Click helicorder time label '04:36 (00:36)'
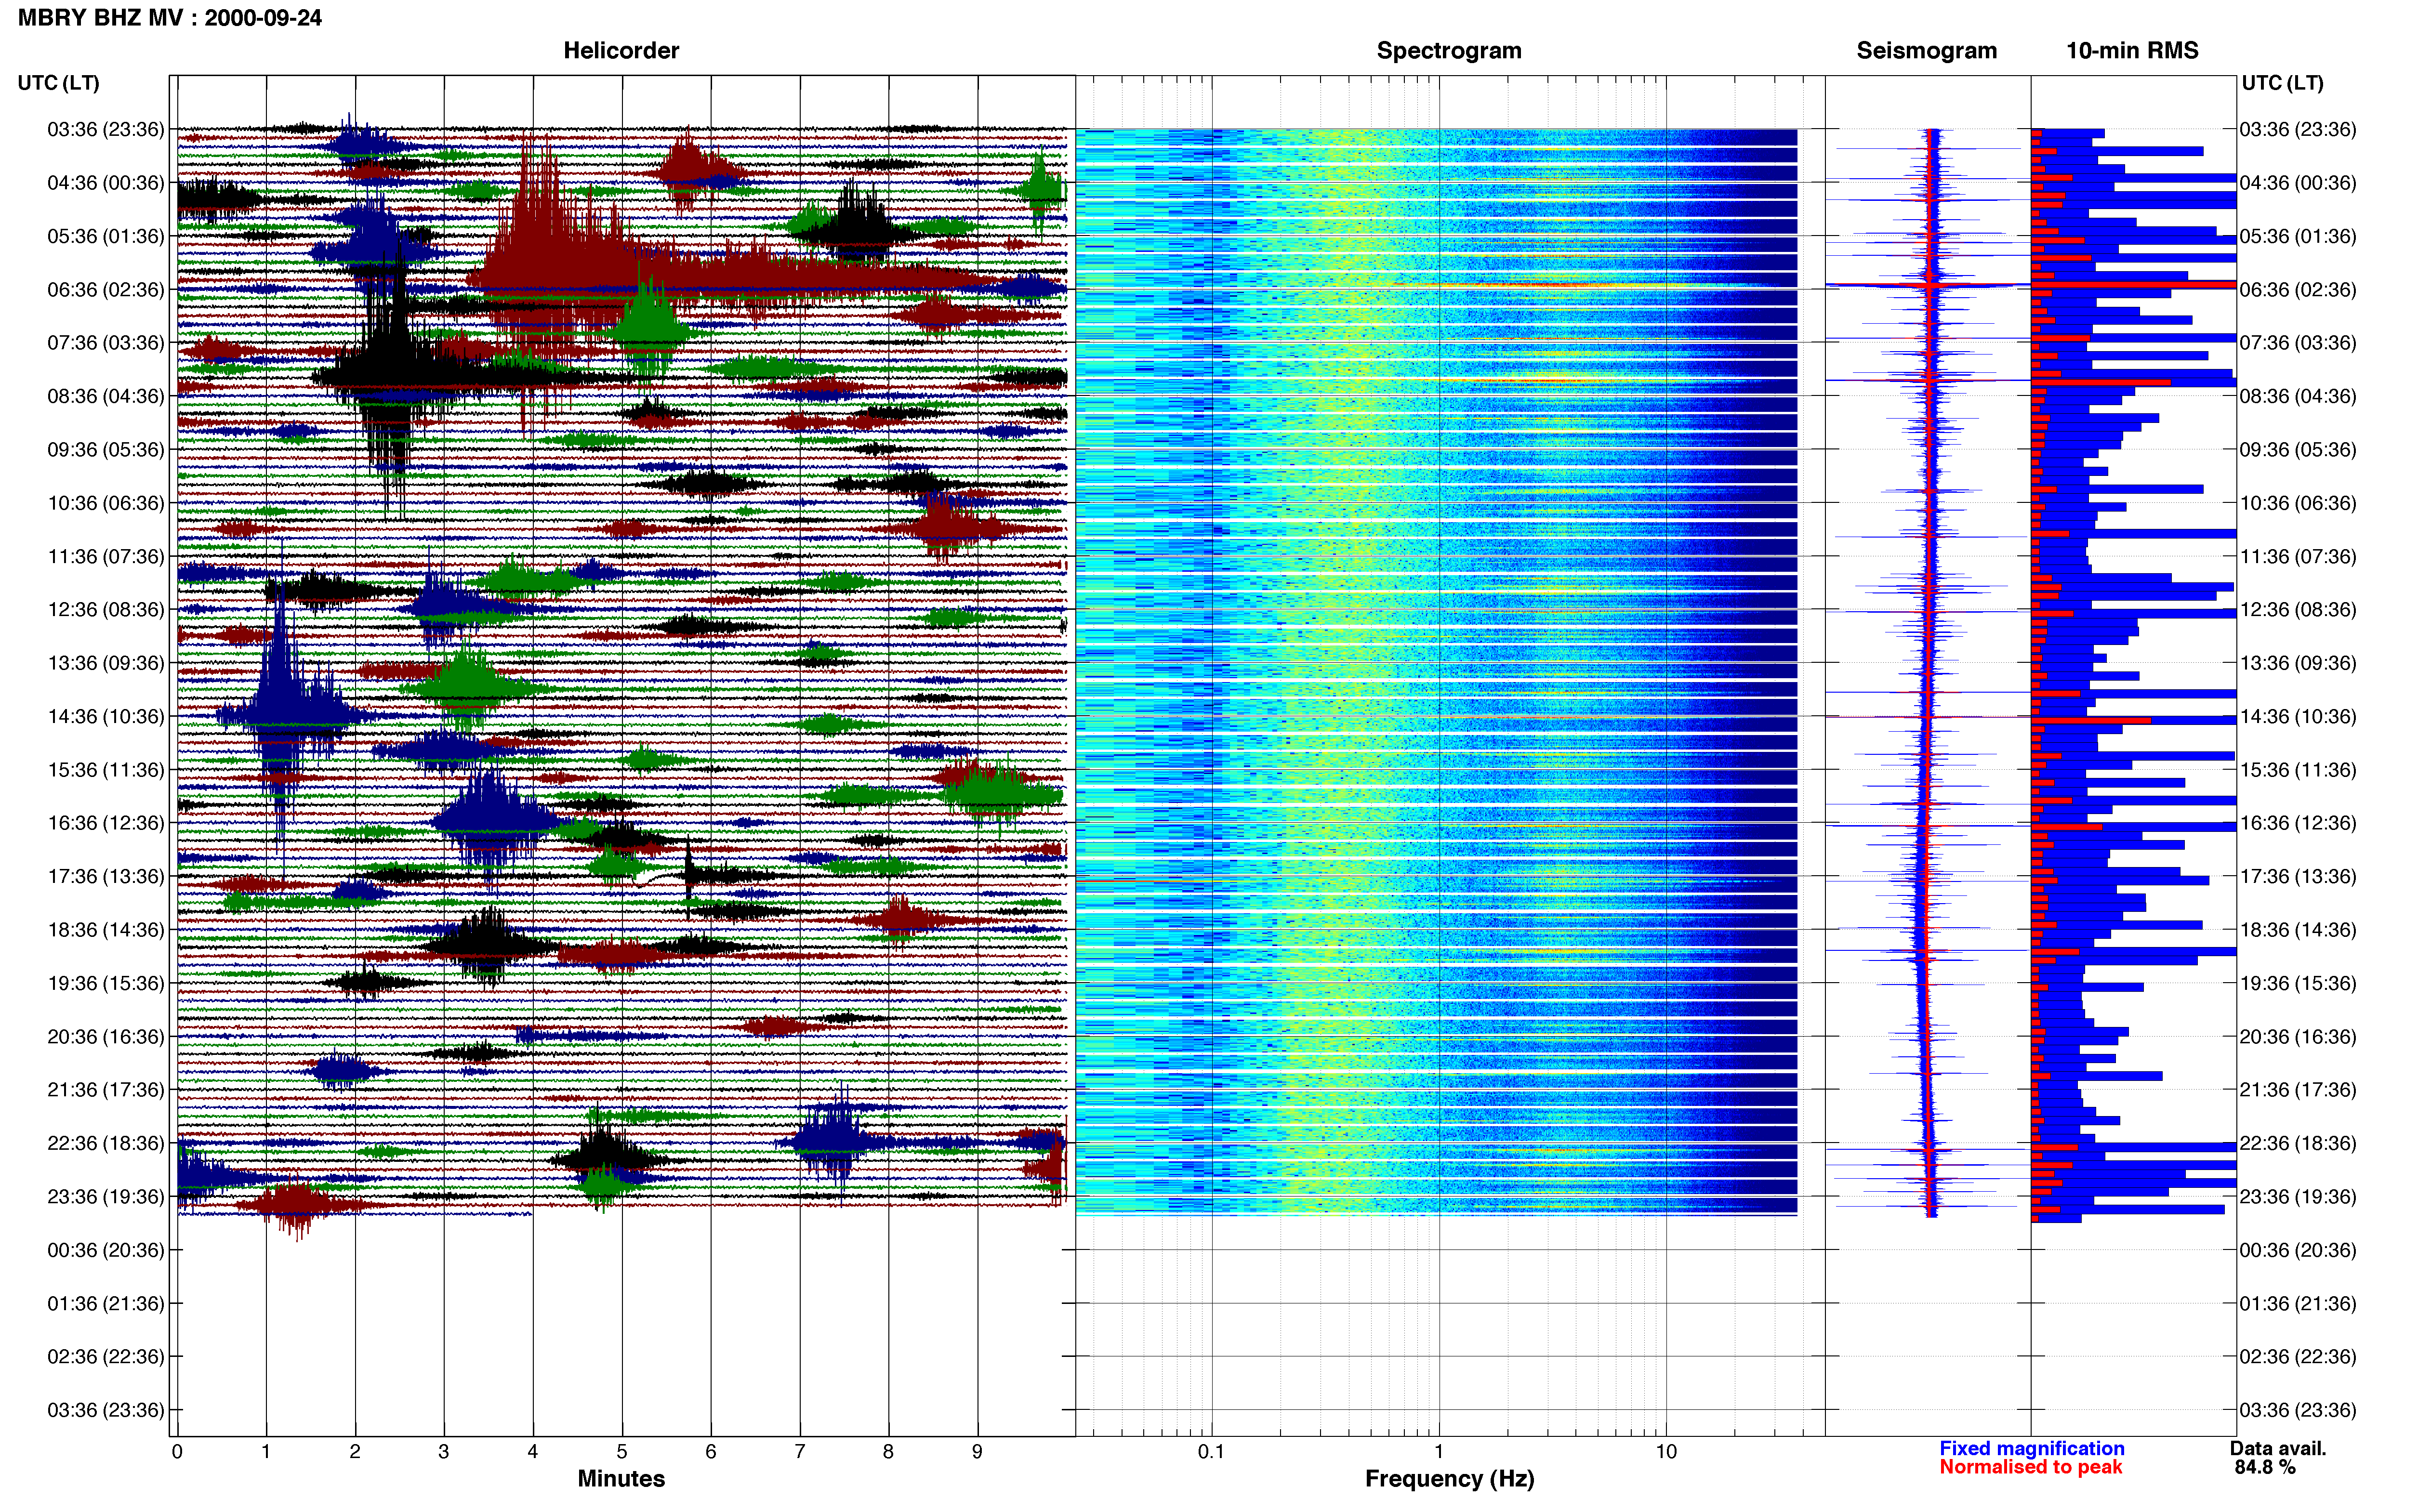The height and width of the screenshot is (1512, 2418). 106,183
